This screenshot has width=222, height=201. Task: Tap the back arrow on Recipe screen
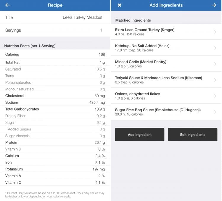[x=8, y=5]
